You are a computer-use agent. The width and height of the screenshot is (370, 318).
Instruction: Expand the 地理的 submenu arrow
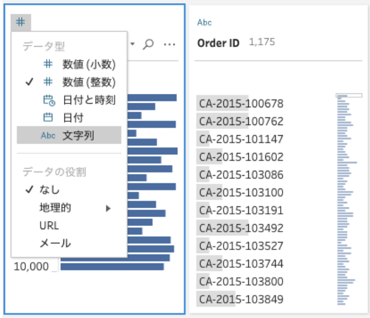[x=108, y=208]
